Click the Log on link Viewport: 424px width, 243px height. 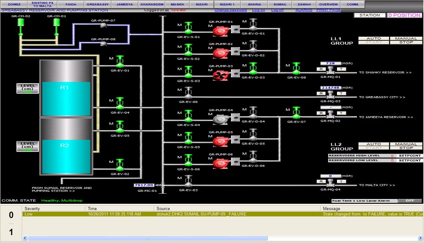259,10
